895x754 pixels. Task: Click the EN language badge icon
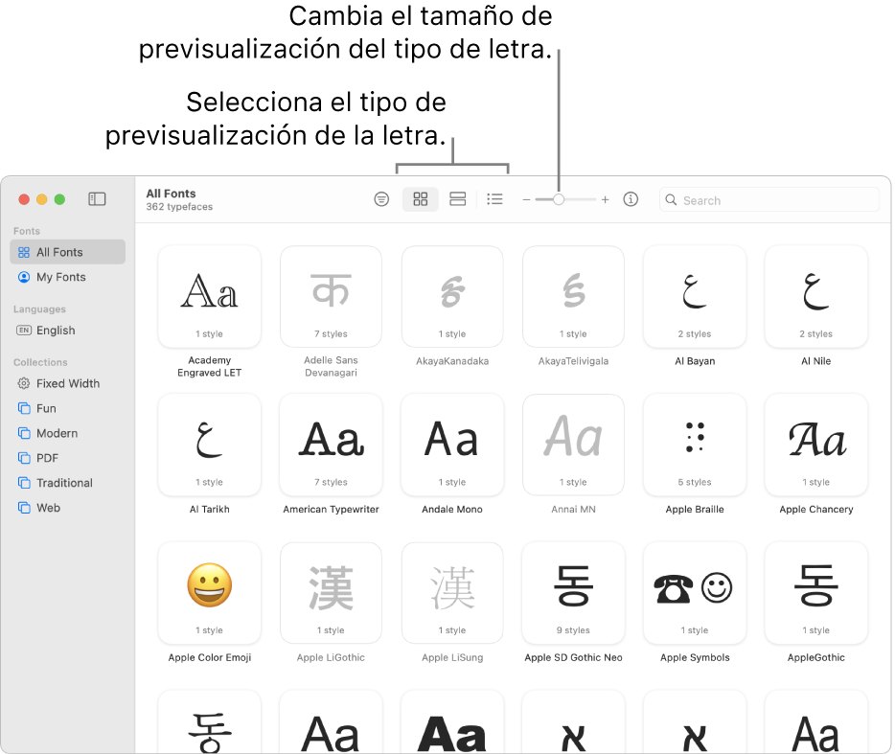[x=23, y=330]
